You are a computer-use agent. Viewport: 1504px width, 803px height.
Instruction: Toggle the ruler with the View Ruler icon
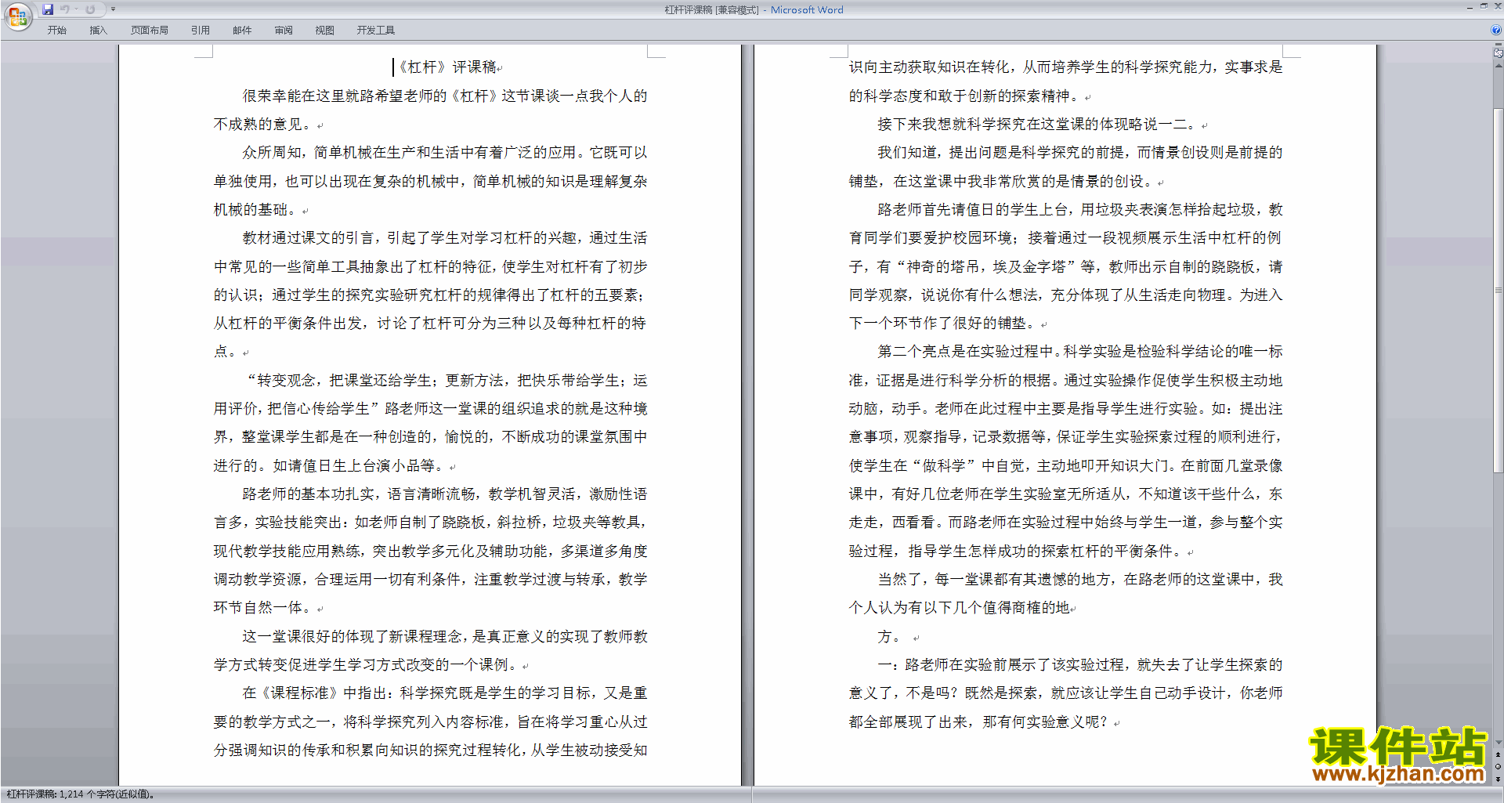coord(1499,52)
